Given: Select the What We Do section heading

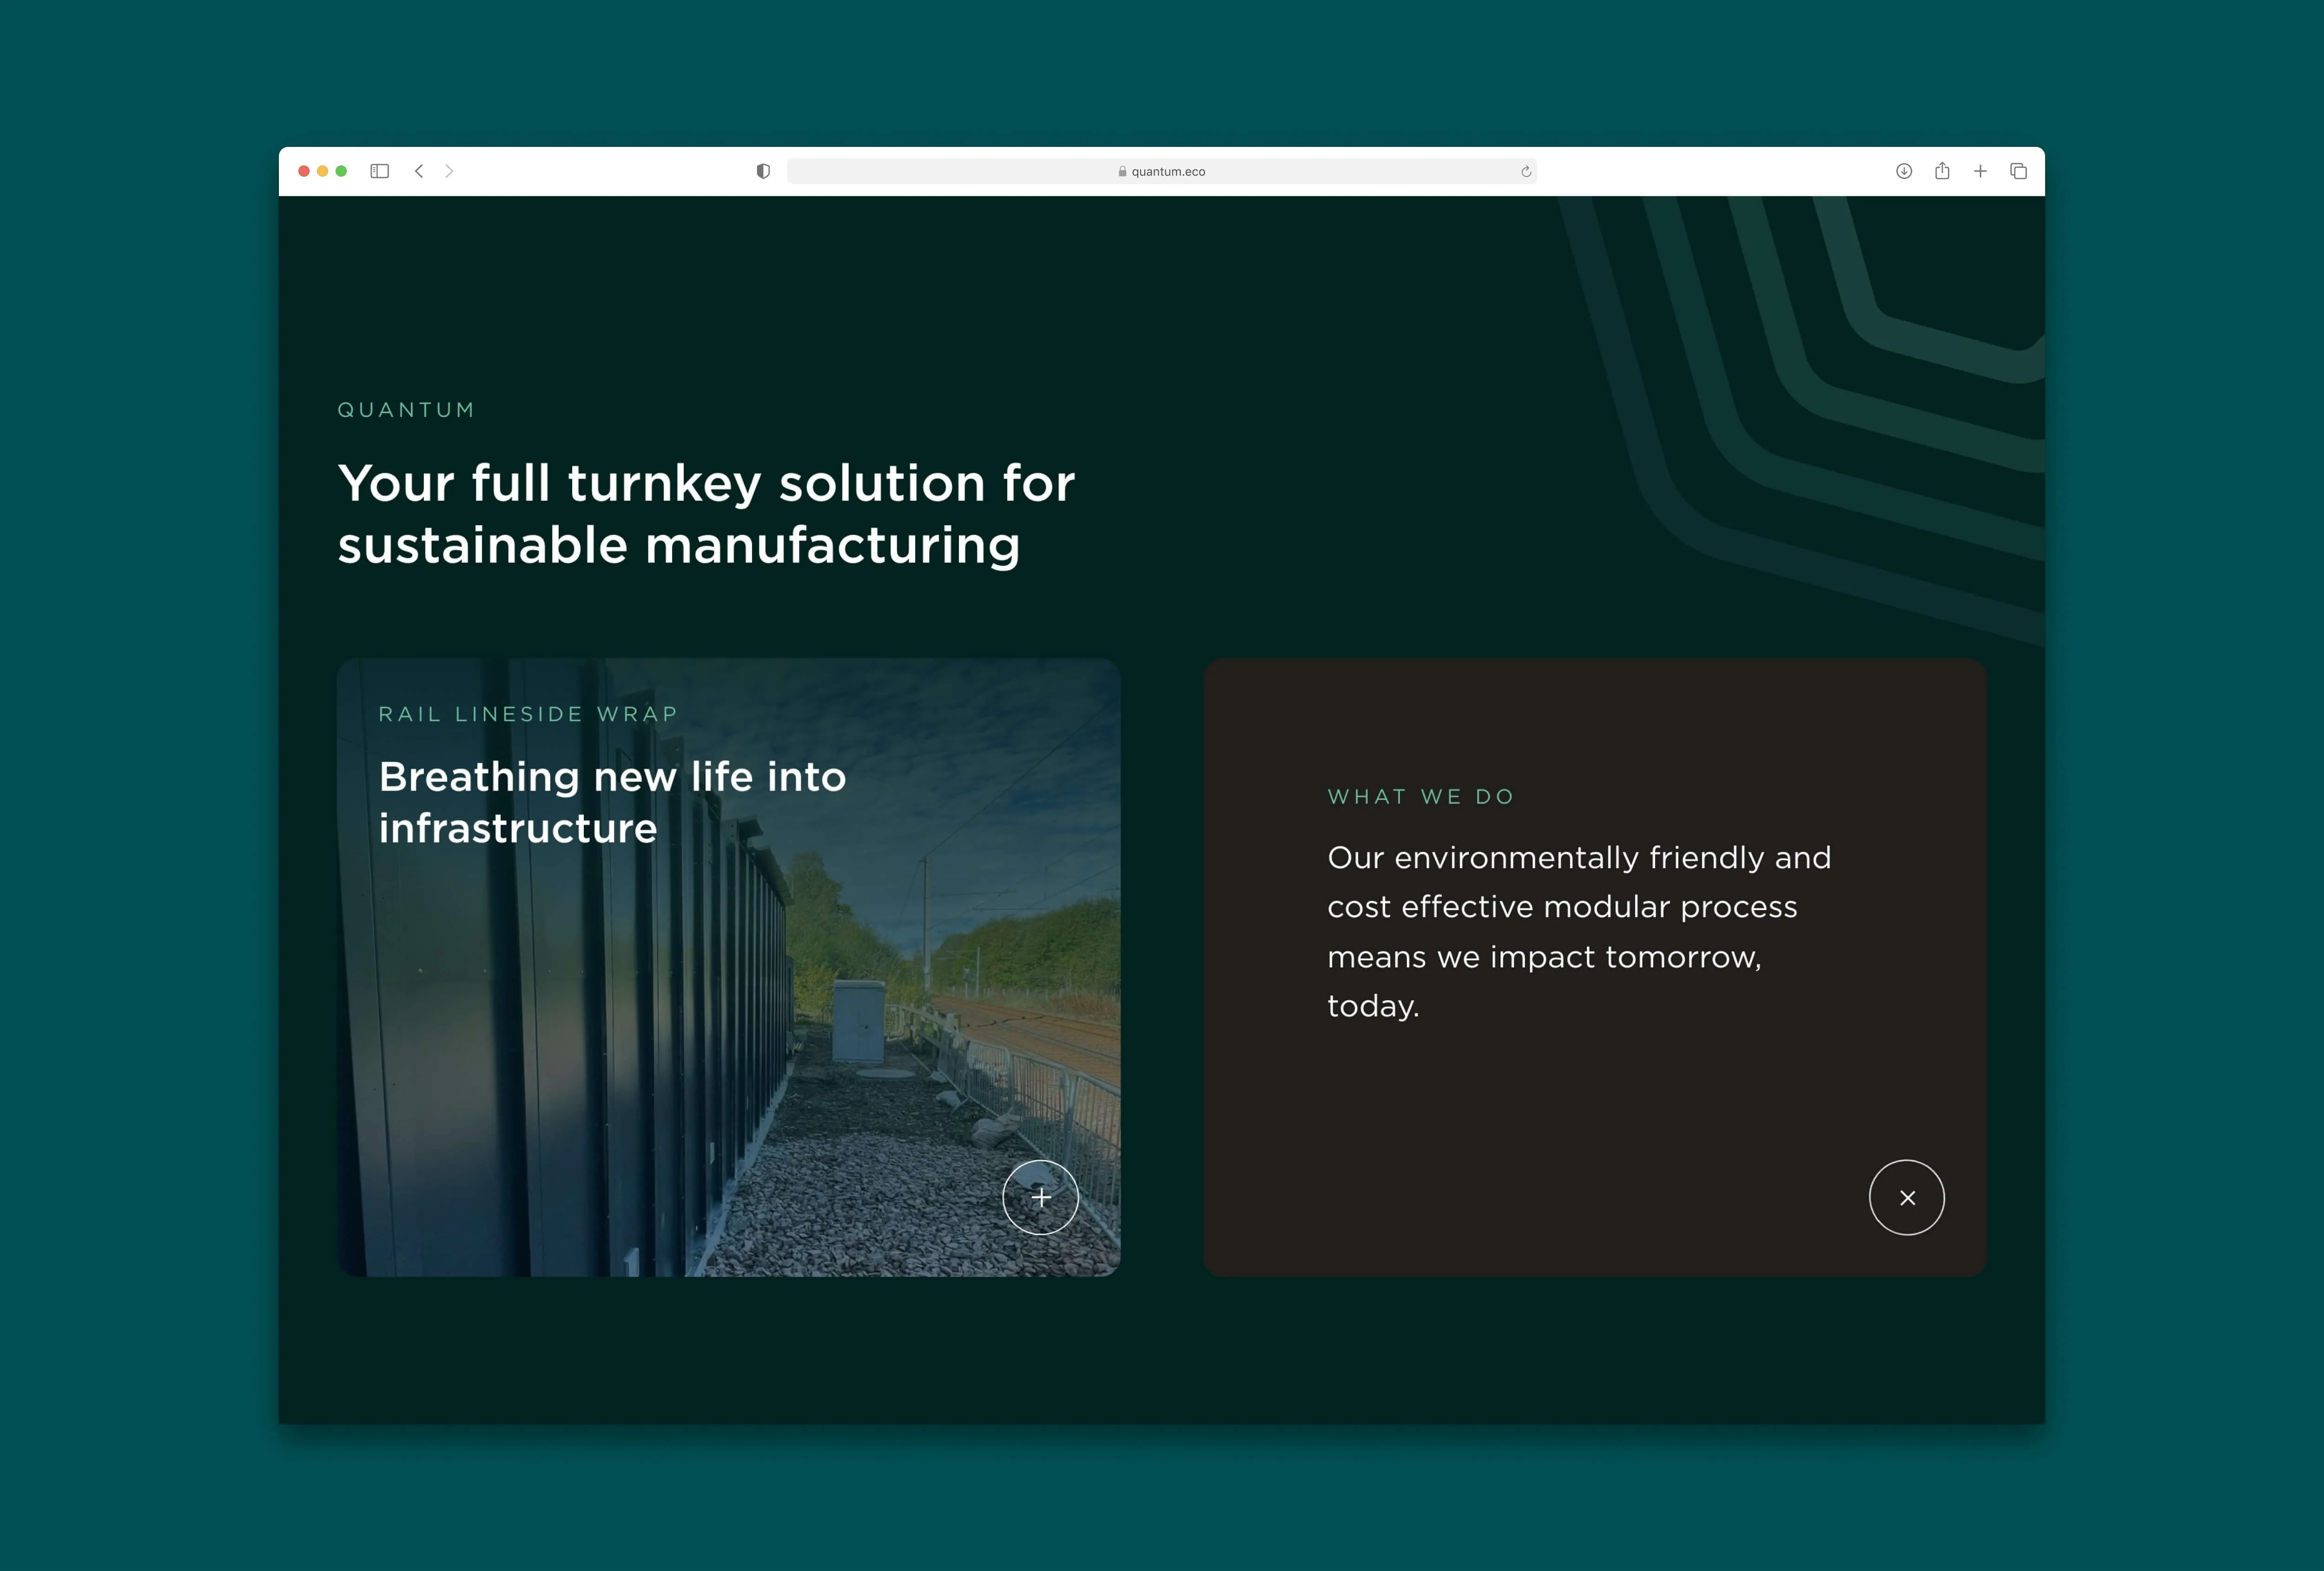Looking at the screenshot, I should (1420, 796).
